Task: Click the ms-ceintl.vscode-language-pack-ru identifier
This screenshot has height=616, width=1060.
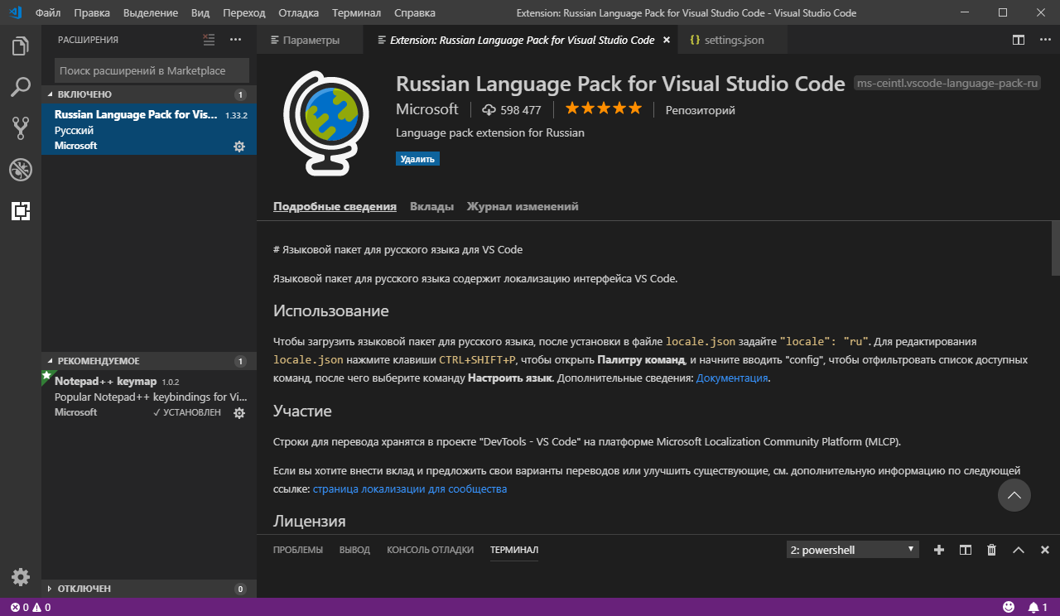Action: coord(947,84)
